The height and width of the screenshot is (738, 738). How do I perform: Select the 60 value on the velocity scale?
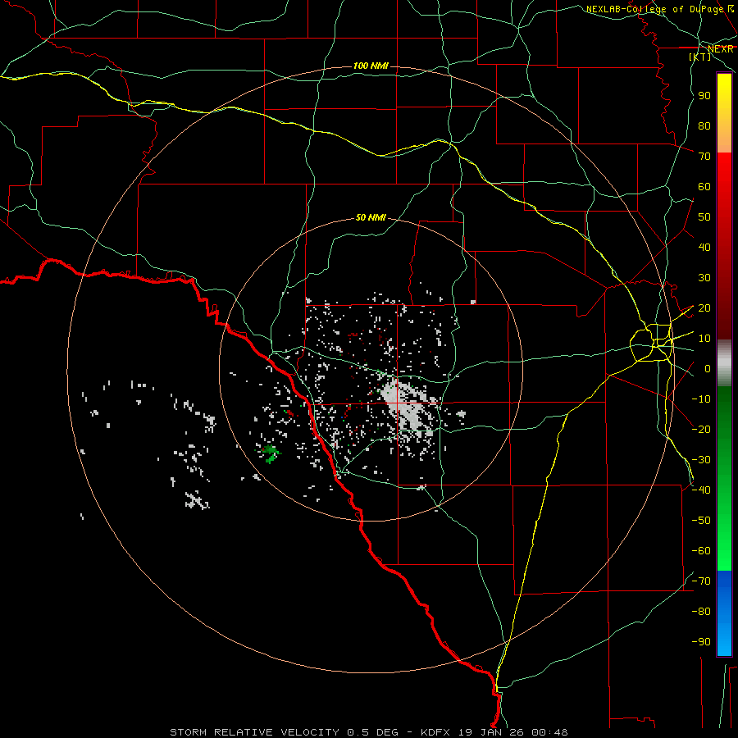704,187
